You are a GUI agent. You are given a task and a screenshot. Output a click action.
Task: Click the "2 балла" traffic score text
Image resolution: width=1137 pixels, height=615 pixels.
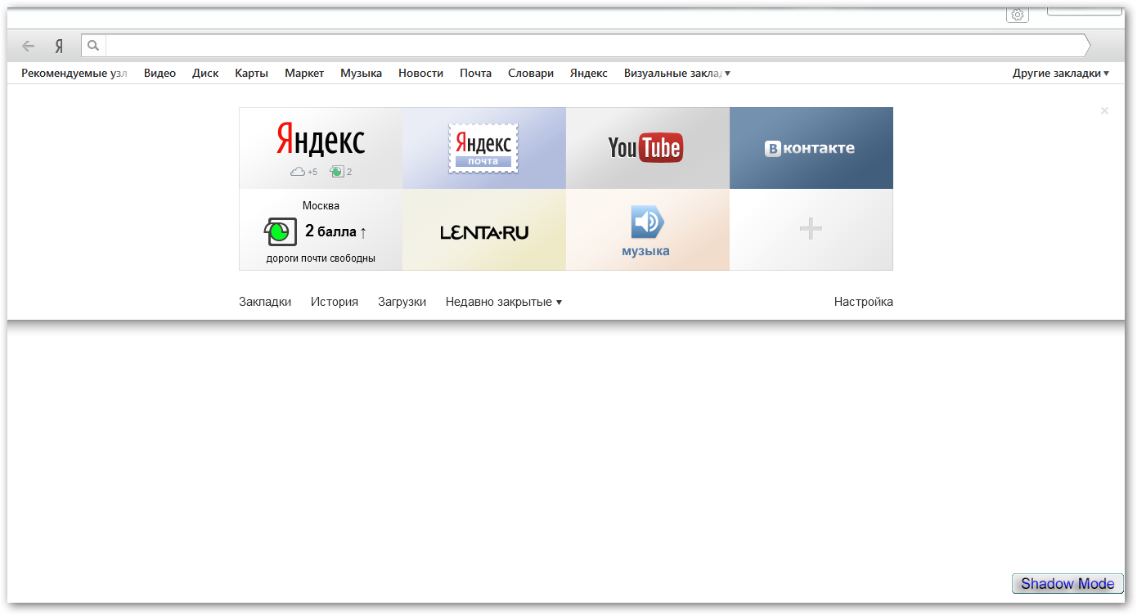[x=330, y=231]
